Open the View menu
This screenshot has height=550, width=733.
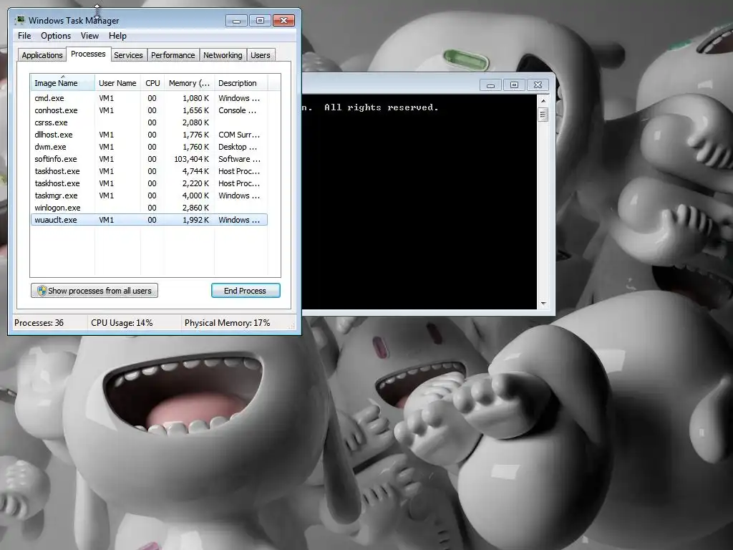(89, 36)
